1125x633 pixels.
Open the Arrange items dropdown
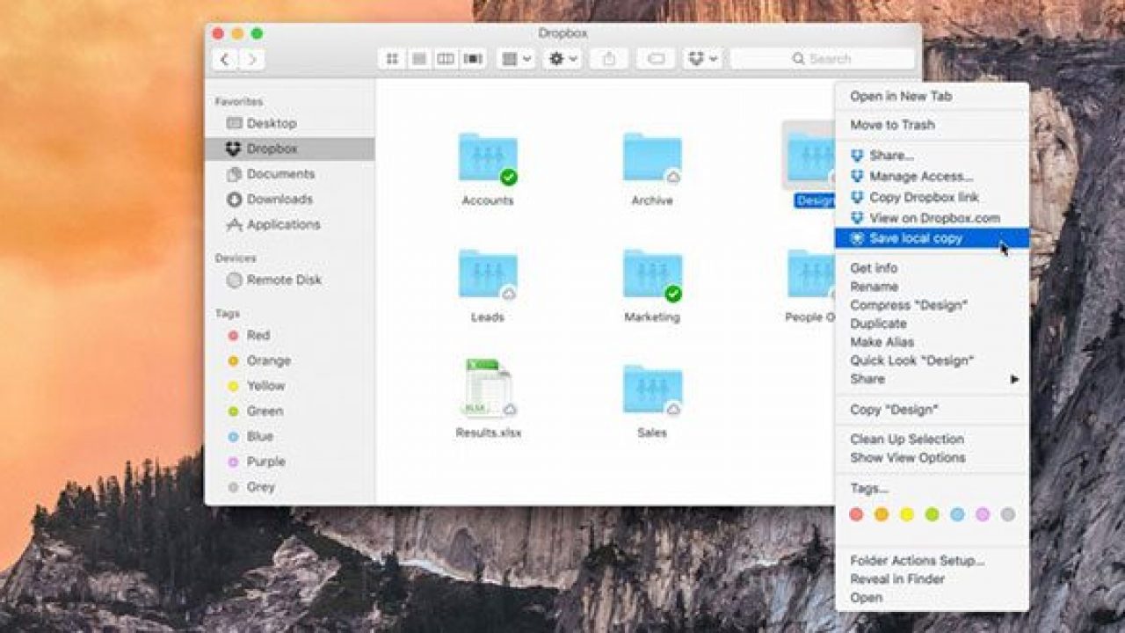(515, 59)
